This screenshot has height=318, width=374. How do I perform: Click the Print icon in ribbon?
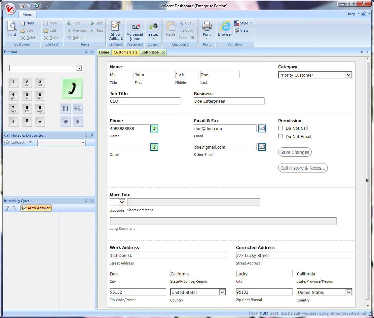pyautogui.click(x=207, y=26)
